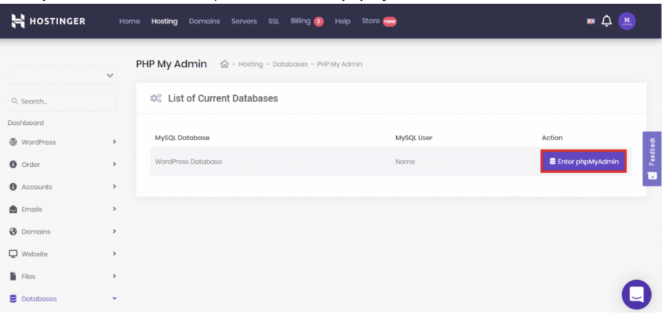Open the language flag selector
Viewport: 662px width, 313px height.
point(591,21)
